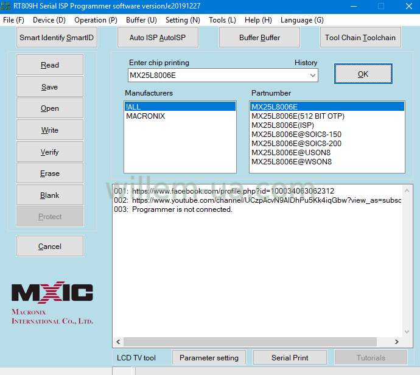420x375 pixels.
Task: Click the Cancel button
Action: (x=50, y=246)
